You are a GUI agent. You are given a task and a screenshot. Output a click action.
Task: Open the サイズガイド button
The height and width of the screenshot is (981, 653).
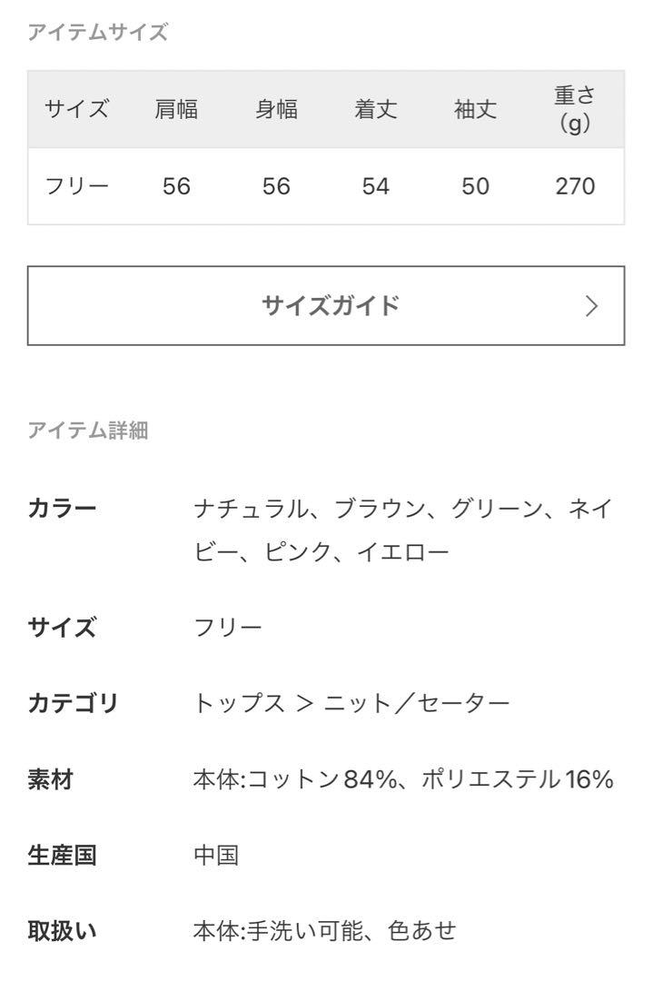pos(326,305)
